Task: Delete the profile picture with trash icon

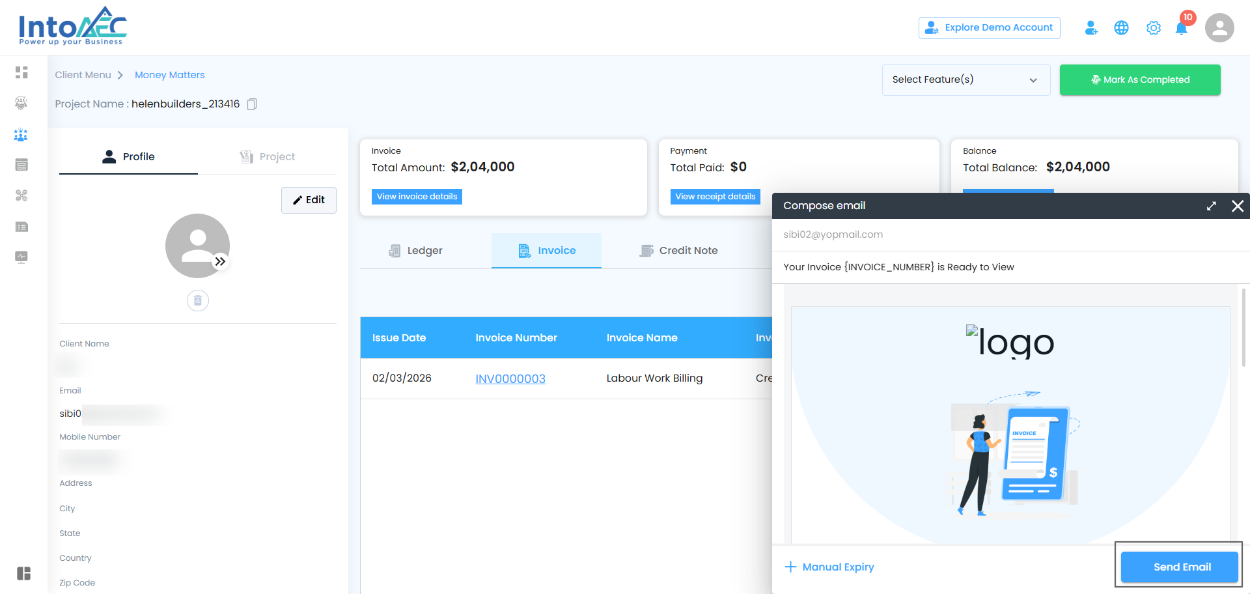Action: point(198,300)
